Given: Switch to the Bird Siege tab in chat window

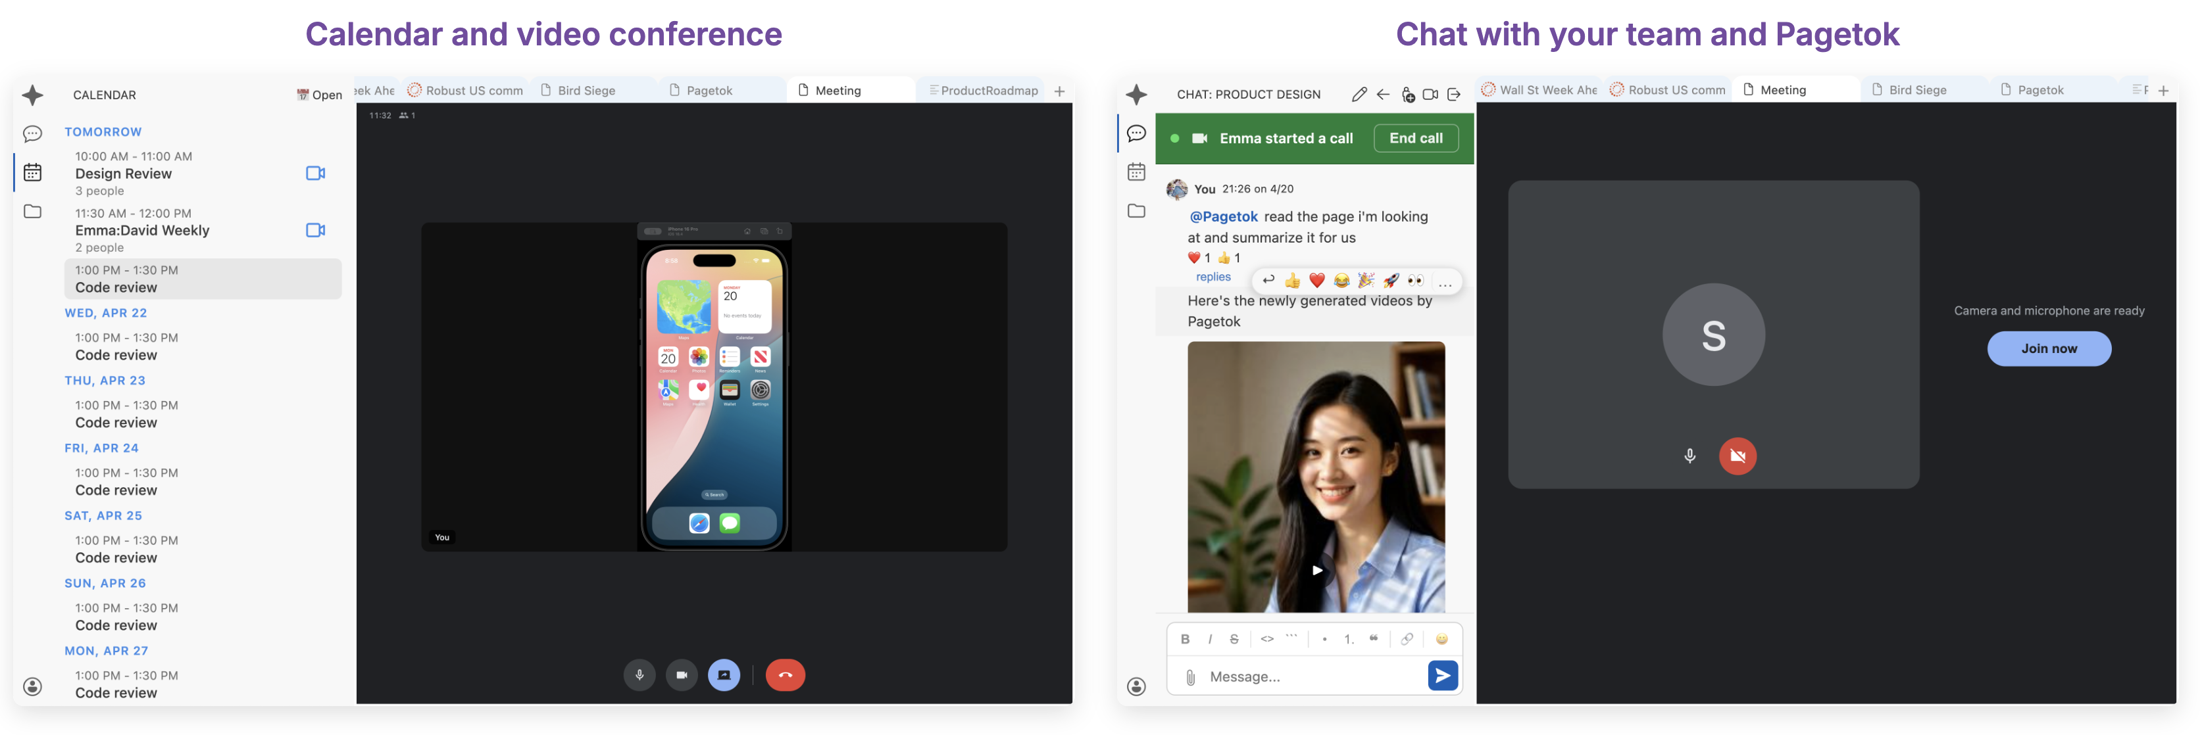Looking at the screenshot, I should click(1917, 91).
